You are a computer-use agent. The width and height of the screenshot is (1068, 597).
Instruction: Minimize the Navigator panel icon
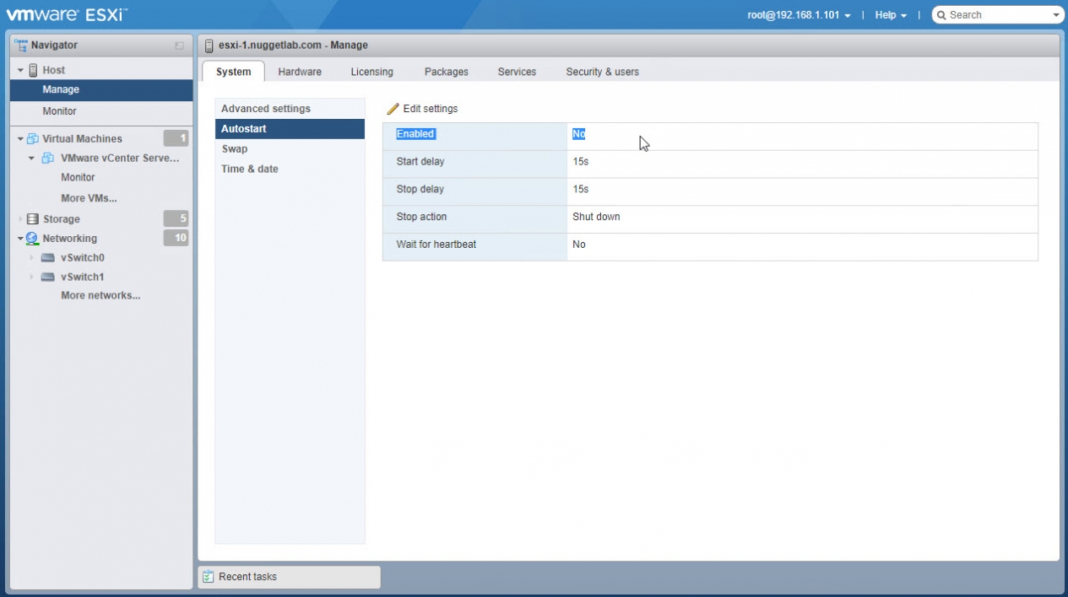179,46
